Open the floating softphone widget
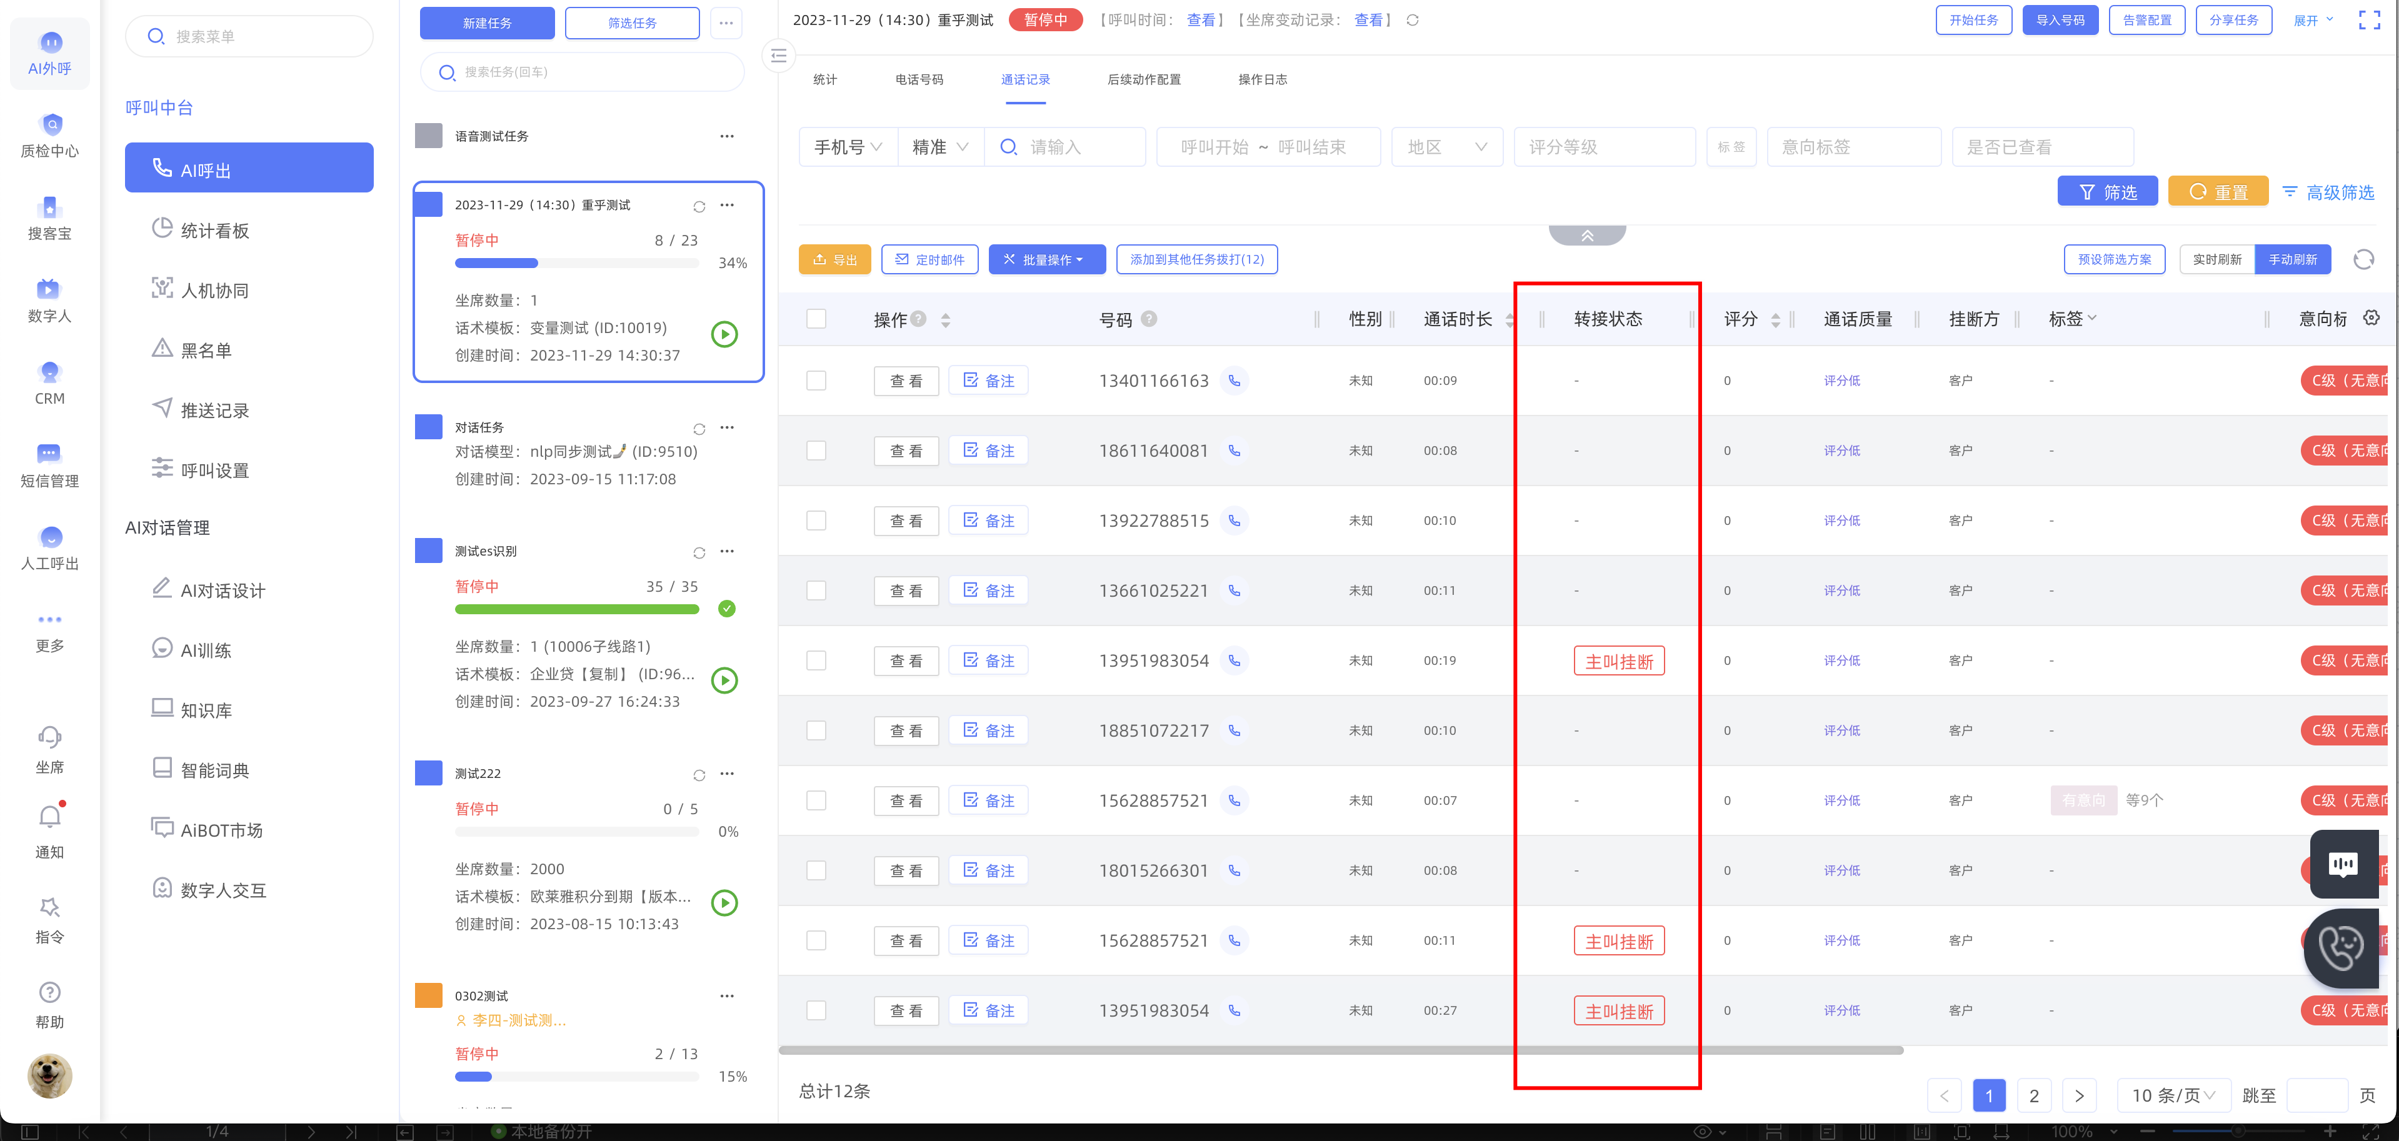The image size is (2399, 1141). pyautogui.click(x=2341, y=949)
